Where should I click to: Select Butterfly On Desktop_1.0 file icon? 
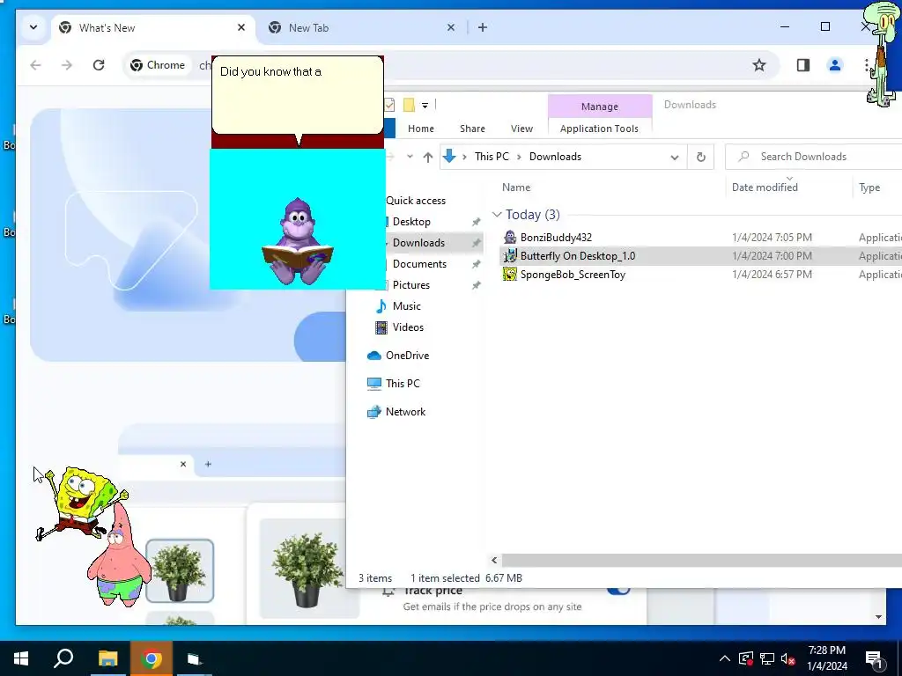(510, 256)
